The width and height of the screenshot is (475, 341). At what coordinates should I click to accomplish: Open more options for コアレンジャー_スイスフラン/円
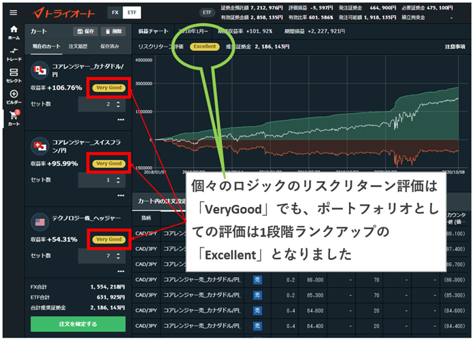121,195
